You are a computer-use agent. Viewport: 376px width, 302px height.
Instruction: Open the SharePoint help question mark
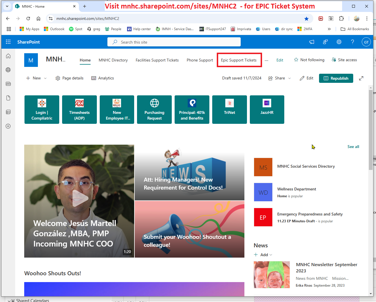point(352,42)
